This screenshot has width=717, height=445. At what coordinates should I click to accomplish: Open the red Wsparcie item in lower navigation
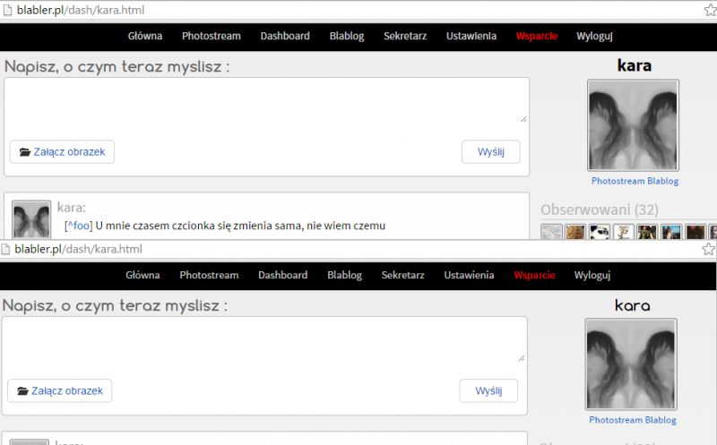[x=534, y=275]
